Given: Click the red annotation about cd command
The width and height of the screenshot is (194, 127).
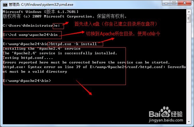Looking at the screenshot, I should [x=123, y=34].
